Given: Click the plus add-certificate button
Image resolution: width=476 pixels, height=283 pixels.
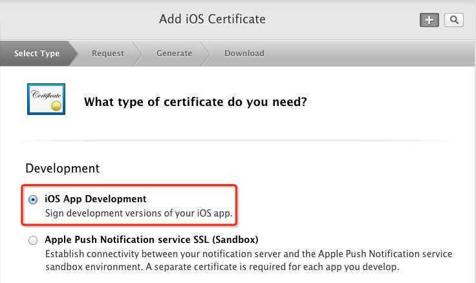Looking at the screenshot, I should point(429,20).
